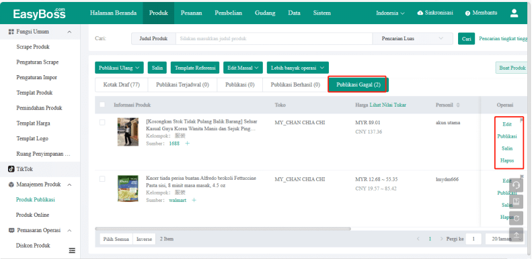Click the product title search field
This screenshot has width=532, height=259.
pos(274,39)
